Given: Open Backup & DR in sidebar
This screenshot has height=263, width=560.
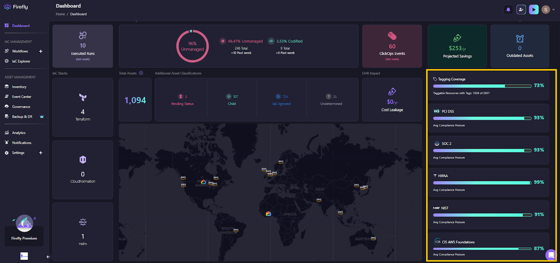Looking at the screenshot, I should (22, 117).
